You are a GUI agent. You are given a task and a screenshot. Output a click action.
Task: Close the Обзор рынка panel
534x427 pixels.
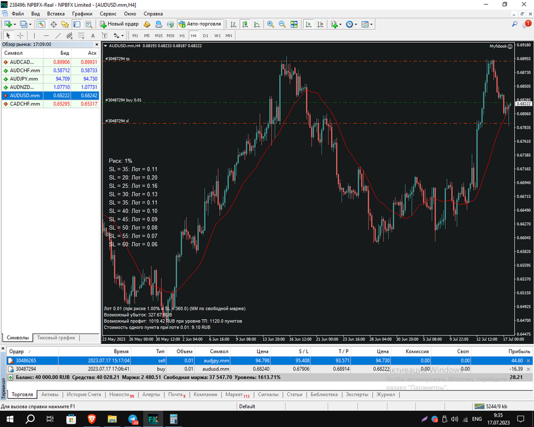coord(97,44)
